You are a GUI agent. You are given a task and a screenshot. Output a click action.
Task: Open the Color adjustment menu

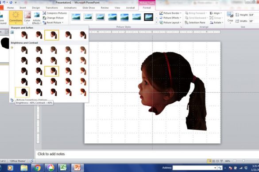(x=27, y=18)
